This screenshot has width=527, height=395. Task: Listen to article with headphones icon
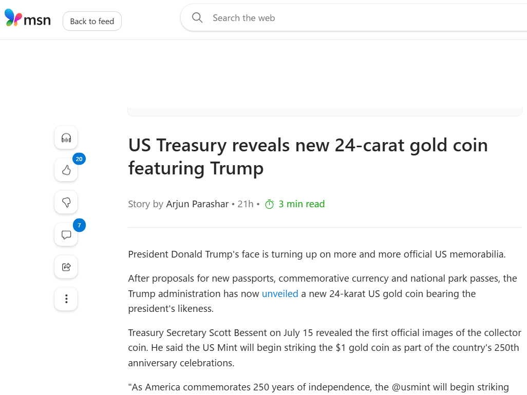click(66, 137)
